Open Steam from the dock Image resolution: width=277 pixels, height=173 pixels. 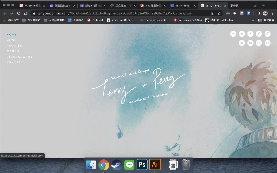pyautogui.click(x=116, y=165)
